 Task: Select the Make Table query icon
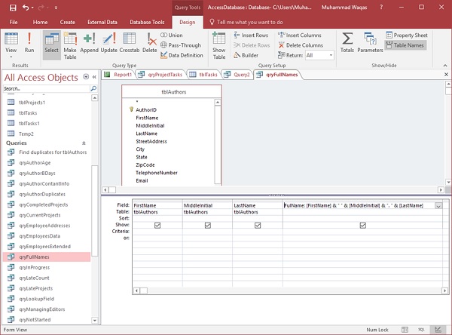pos(70,42)
